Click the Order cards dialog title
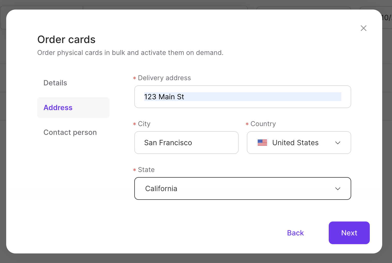This screenshot has width=392, height=263. point(66,39)
